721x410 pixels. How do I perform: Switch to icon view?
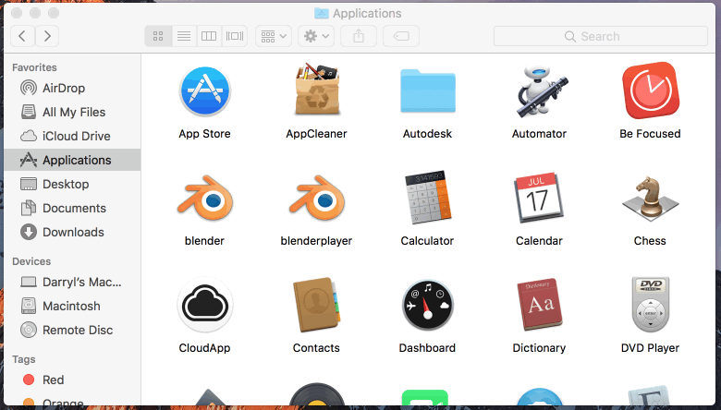click(158, 36)
